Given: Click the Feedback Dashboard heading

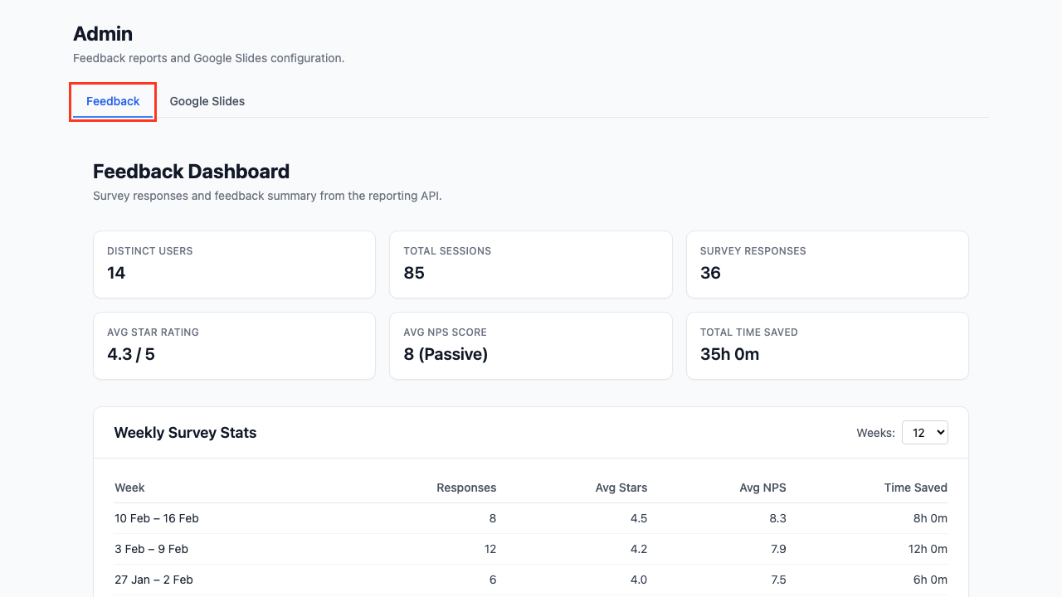Looking at the screenshot, I should (x=191, y=171).
